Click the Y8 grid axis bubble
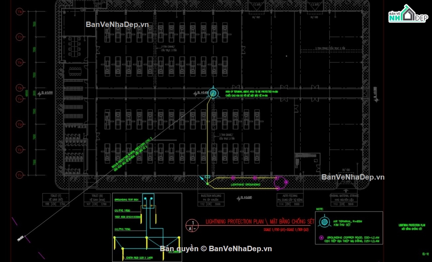The image size is (432, 262). (x=19, y=12)
